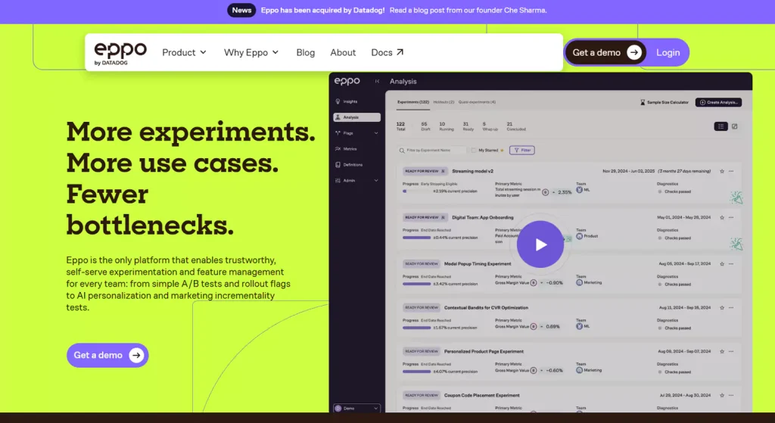Screen dimensions: 775x423
Task: Click the 21 Concluded count
Action: click(x=515, y=126)
